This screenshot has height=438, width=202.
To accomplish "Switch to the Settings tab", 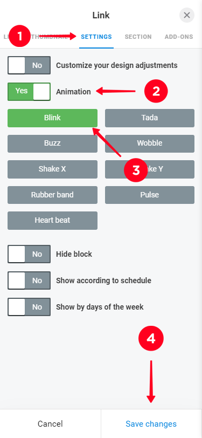I will [96, 37].
